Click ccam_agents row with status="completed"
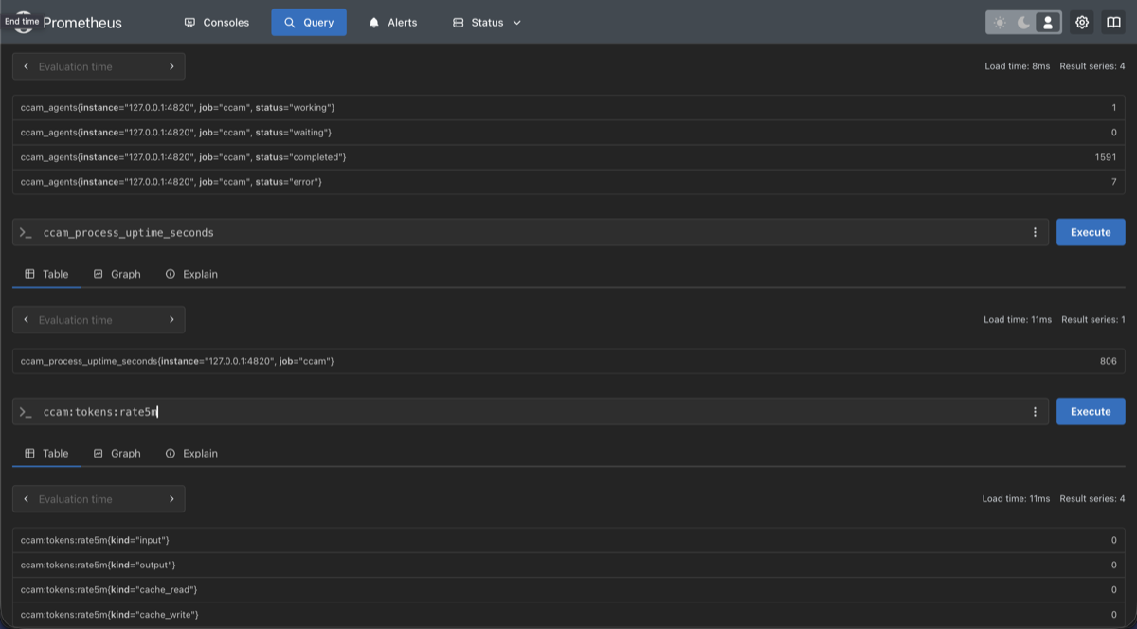The height and width of the screenshot is (629, 1137). (568, 157)
